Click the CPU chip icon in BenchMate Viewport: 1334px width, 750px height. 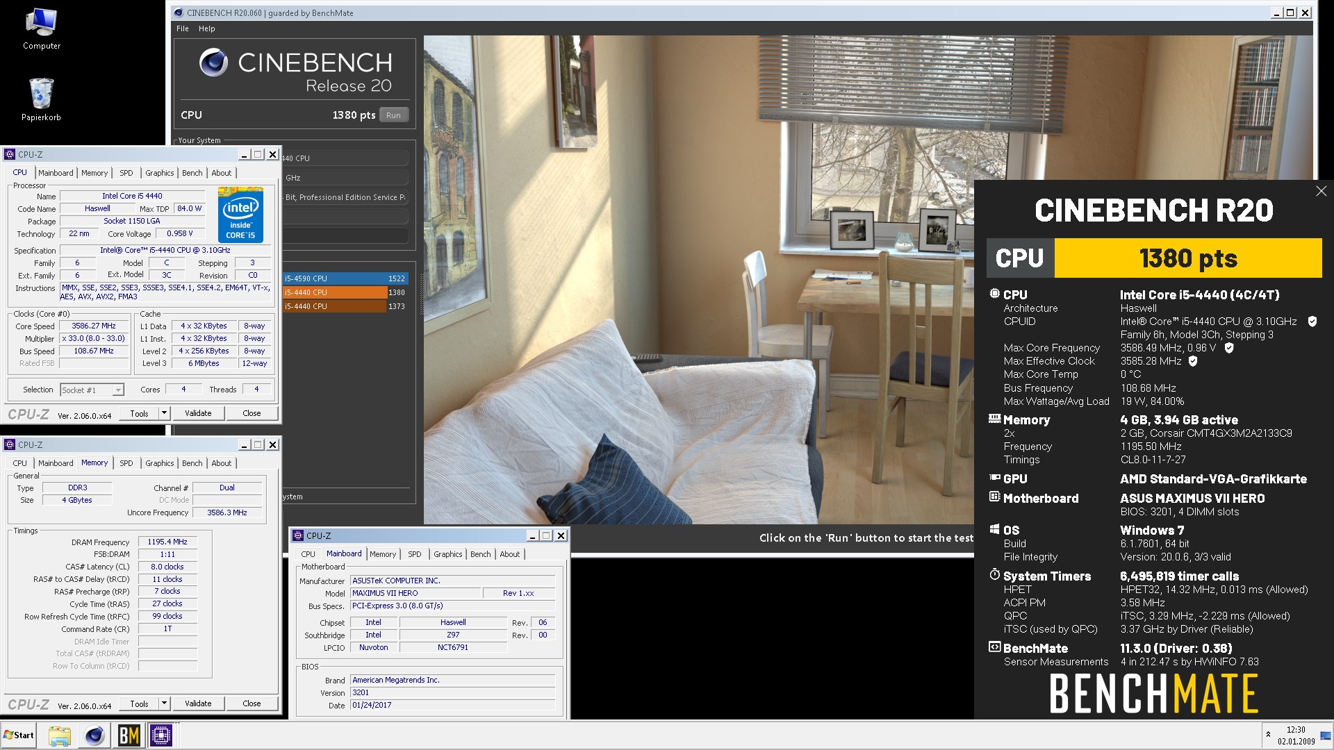pyautogui.click(x=995, y=294)
